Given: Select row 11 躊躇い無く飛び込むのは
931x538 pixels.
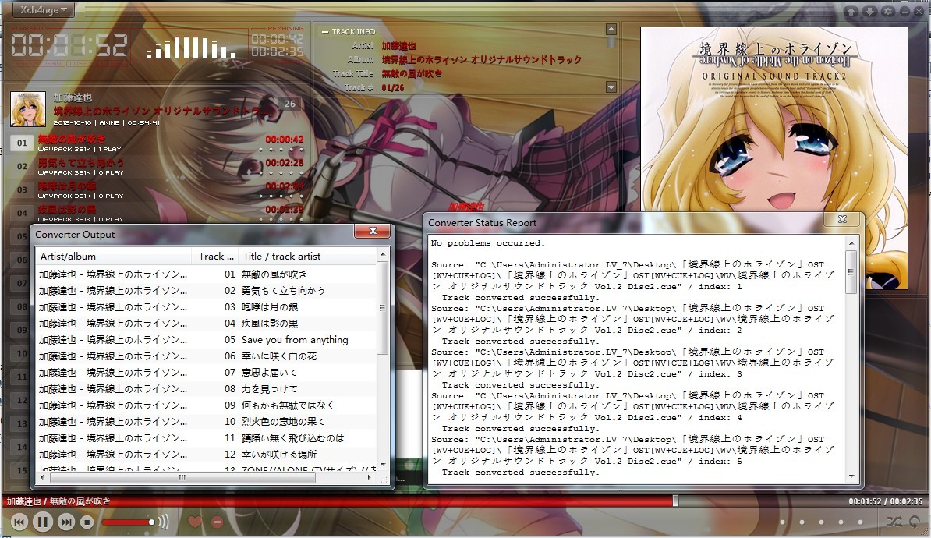Looking at the screenshot, I should pyautogui.click(x=205, y=437).
